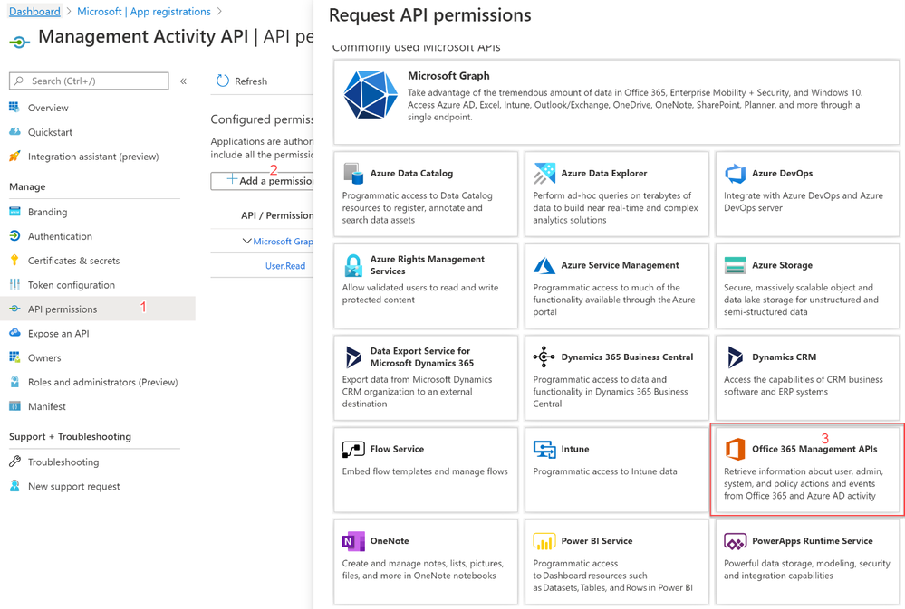Click the Token configuration bars icon

tap(14, 284)
